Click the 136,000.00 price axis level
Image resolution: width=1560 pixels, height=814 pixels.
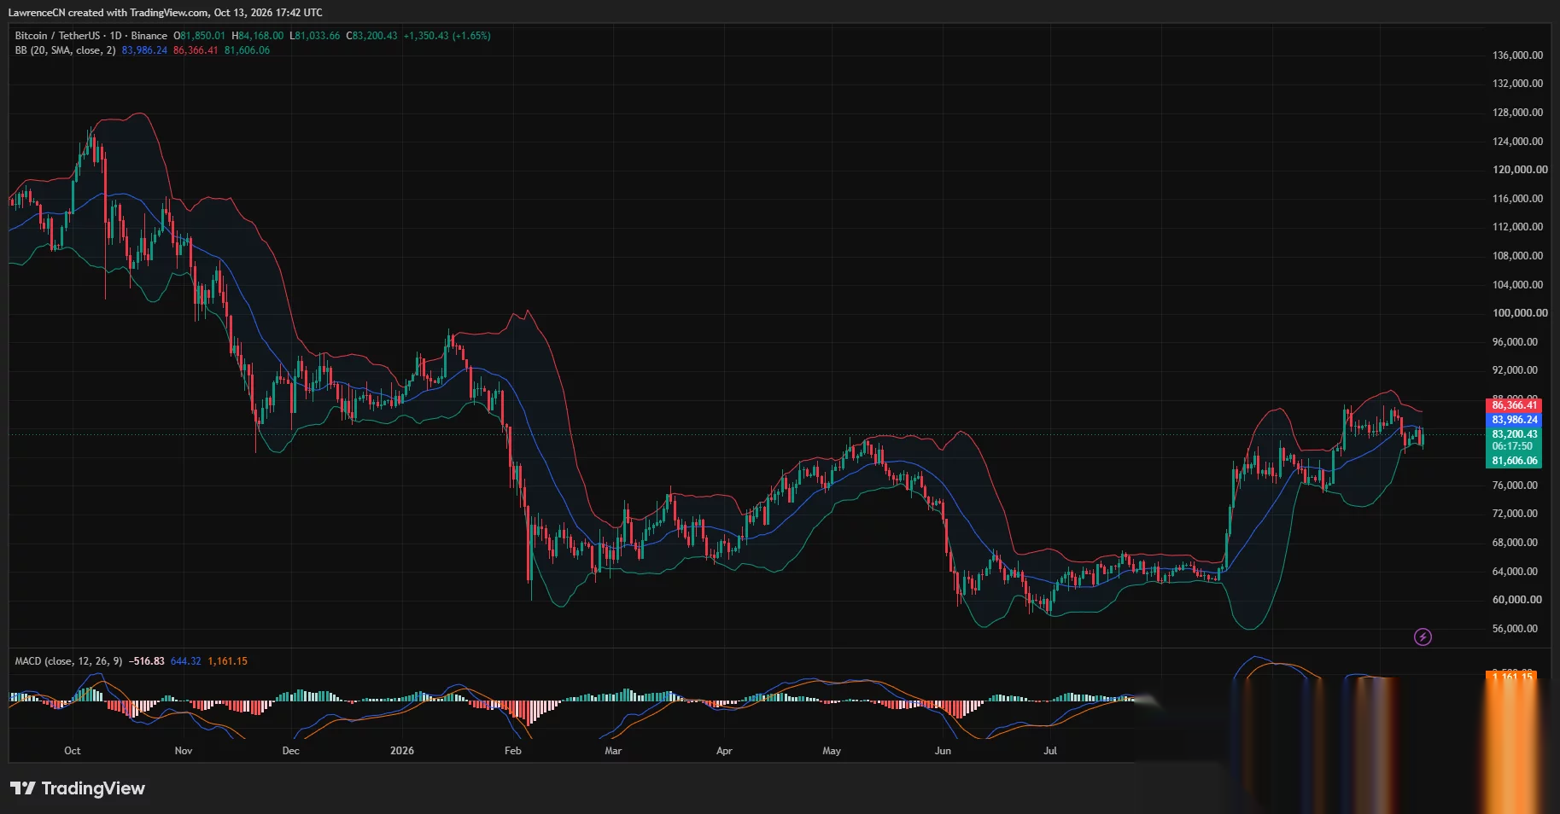coord(1517,55)
